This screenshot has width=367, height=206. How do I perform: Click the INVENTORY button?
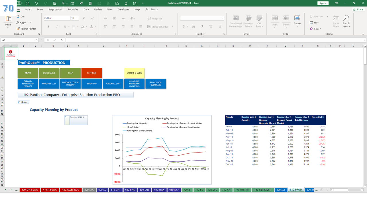(92, 84)
